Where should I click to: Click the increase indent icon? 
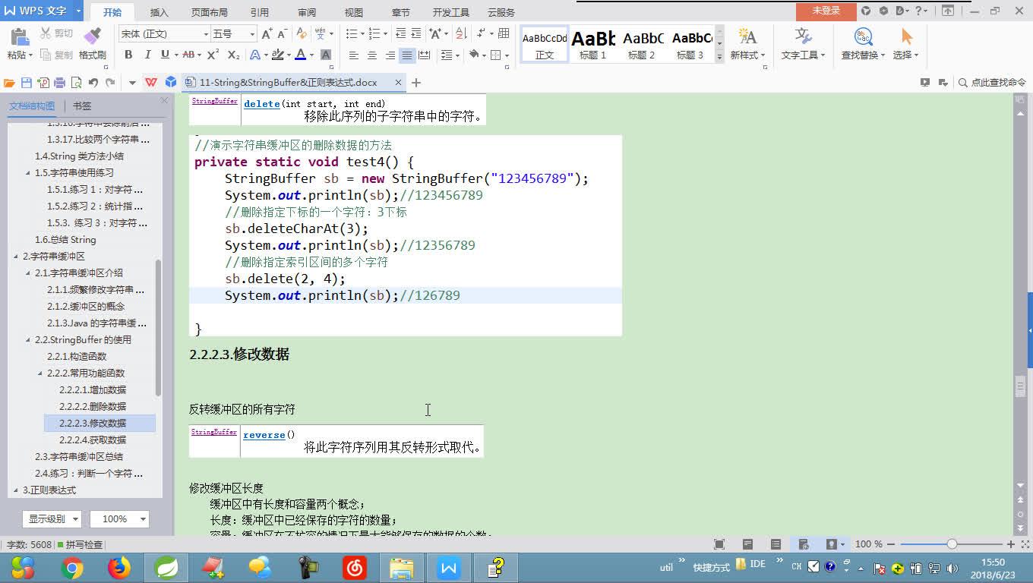418,34
